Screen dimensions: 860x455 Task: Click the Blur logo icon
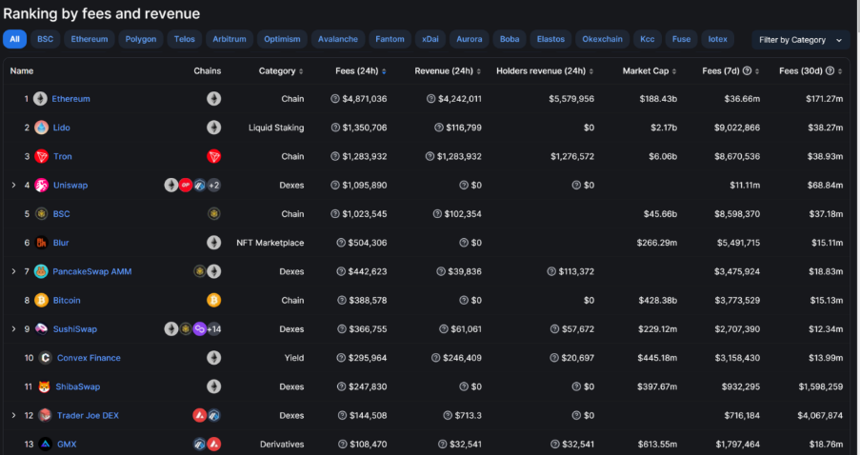pos(41,243)
